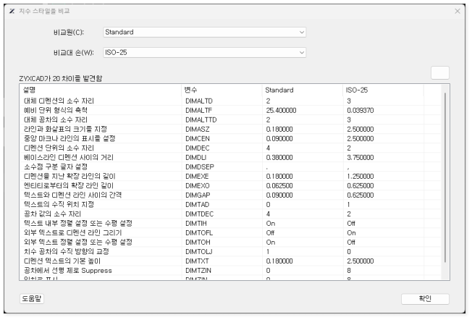The width and height of the screenshot is (472, 320).
Task: Click description '공차 값의 소수 자리'
Action: 52,214
